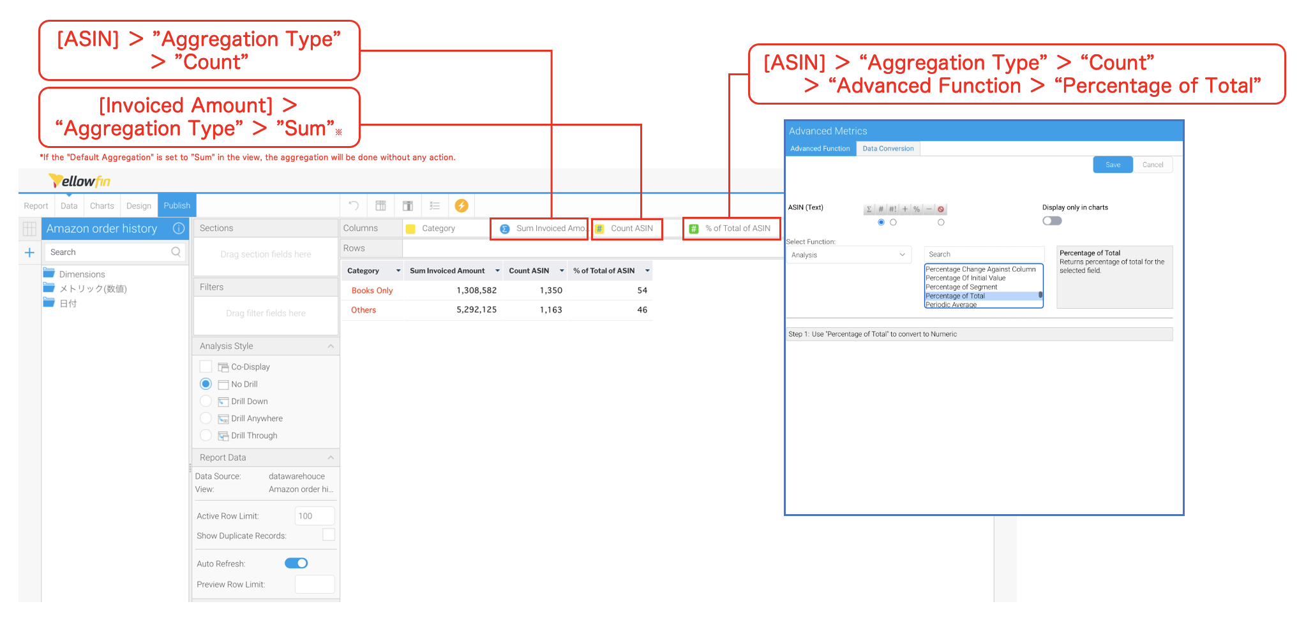Select Percentage of Segment function
The width and height of the screenshot is (1306, 620).
(961, 287)
